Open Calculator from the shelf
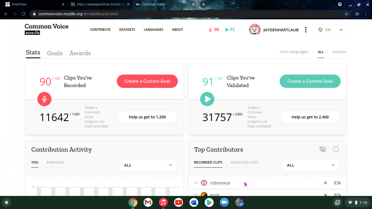372x209 pixels. (x=239, y=203)
